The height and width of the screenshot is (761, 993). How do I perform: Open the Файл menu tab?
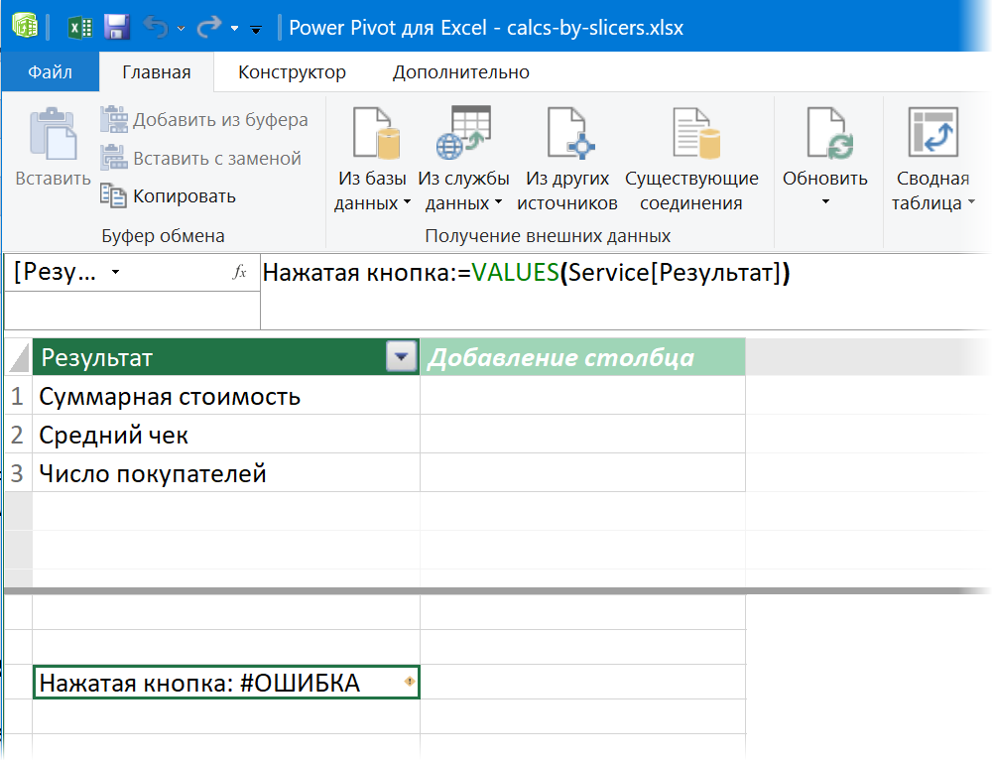pyautogui.click(x=50, y=72)
